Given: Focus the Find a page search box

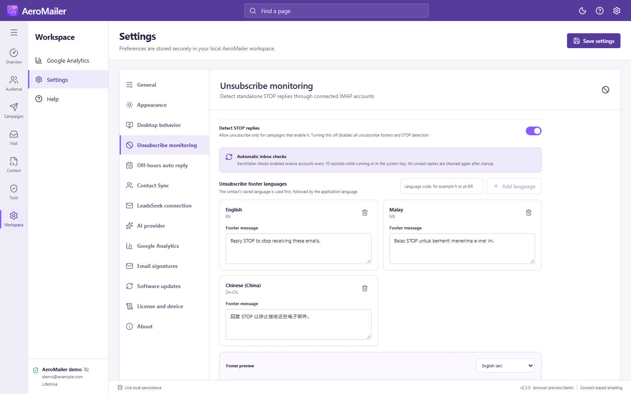Looking at the screenshot, I should [x=337, y=11].
